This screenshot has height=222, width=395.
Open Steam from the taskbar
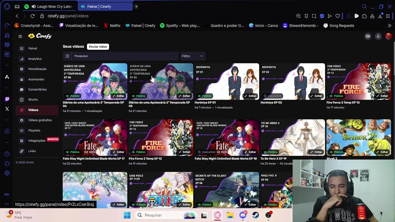click(256, 215)
